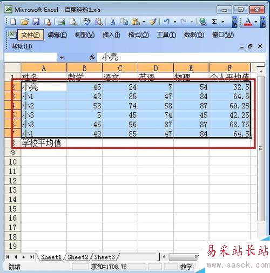Open a file with the Open folder icon

pos(25,22)
